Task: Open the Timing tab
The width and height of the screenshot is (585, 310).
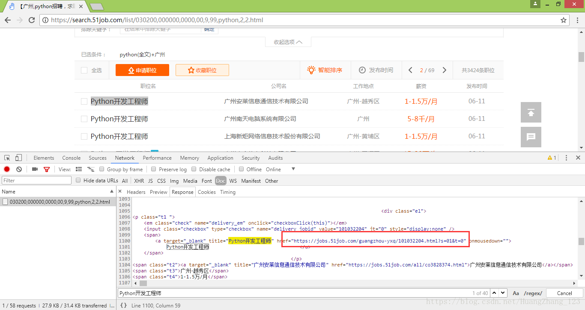Action: click(228, 192)
